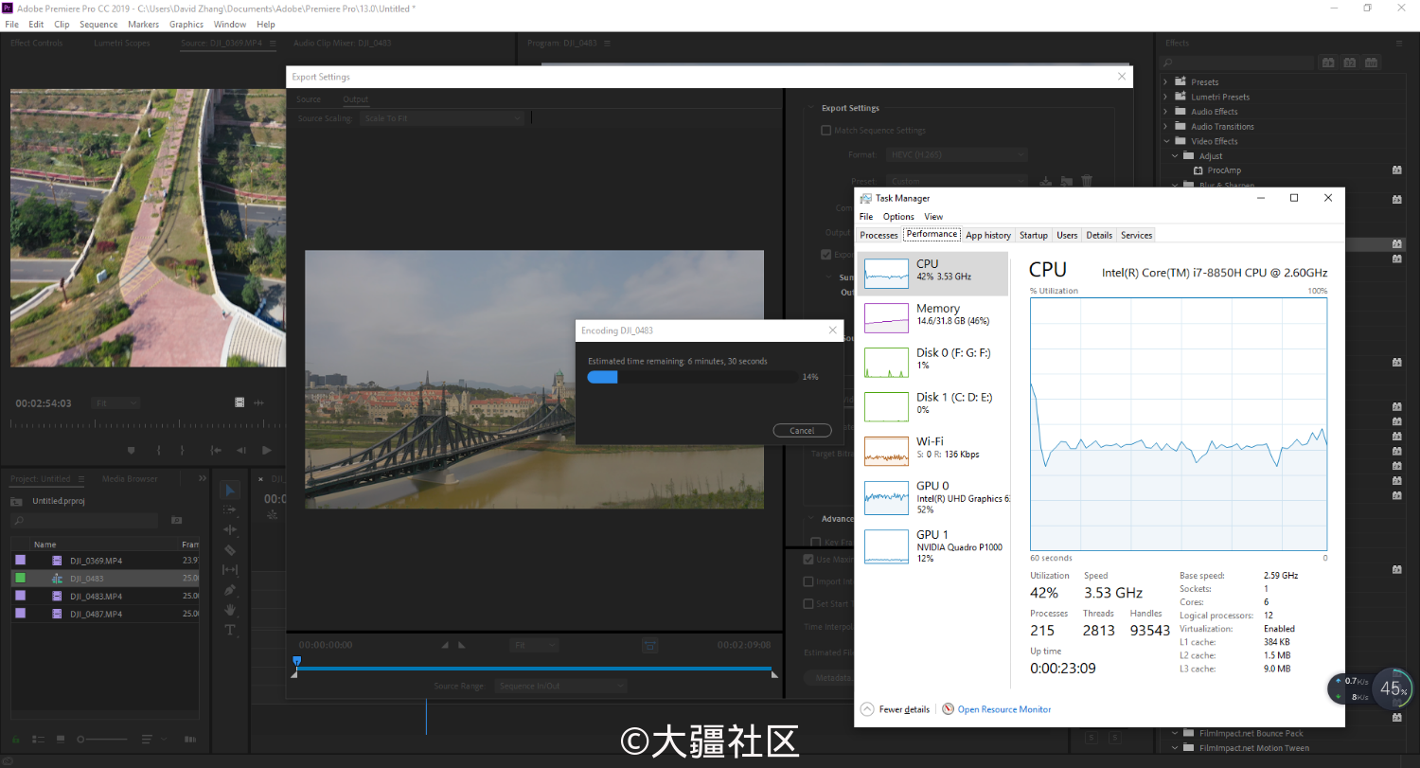
Task: Toggle Match Sequence Settings checkbox
Action: pos(825,130)
